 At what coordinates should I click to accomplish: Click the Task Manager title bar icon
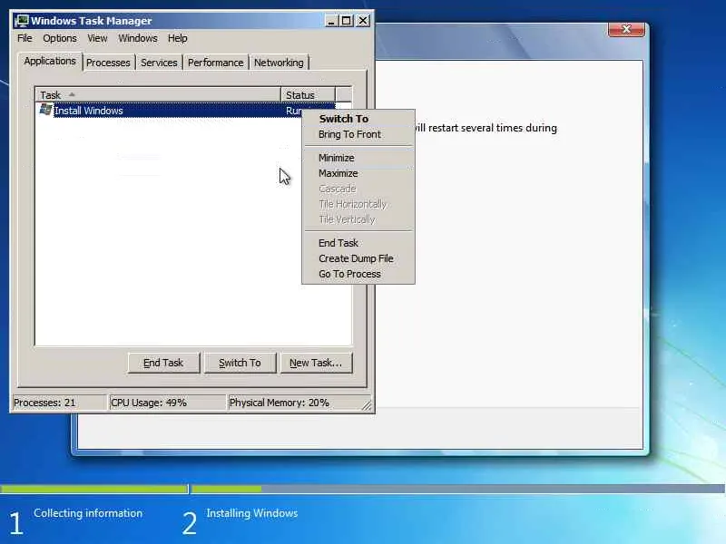coord(21,21)
